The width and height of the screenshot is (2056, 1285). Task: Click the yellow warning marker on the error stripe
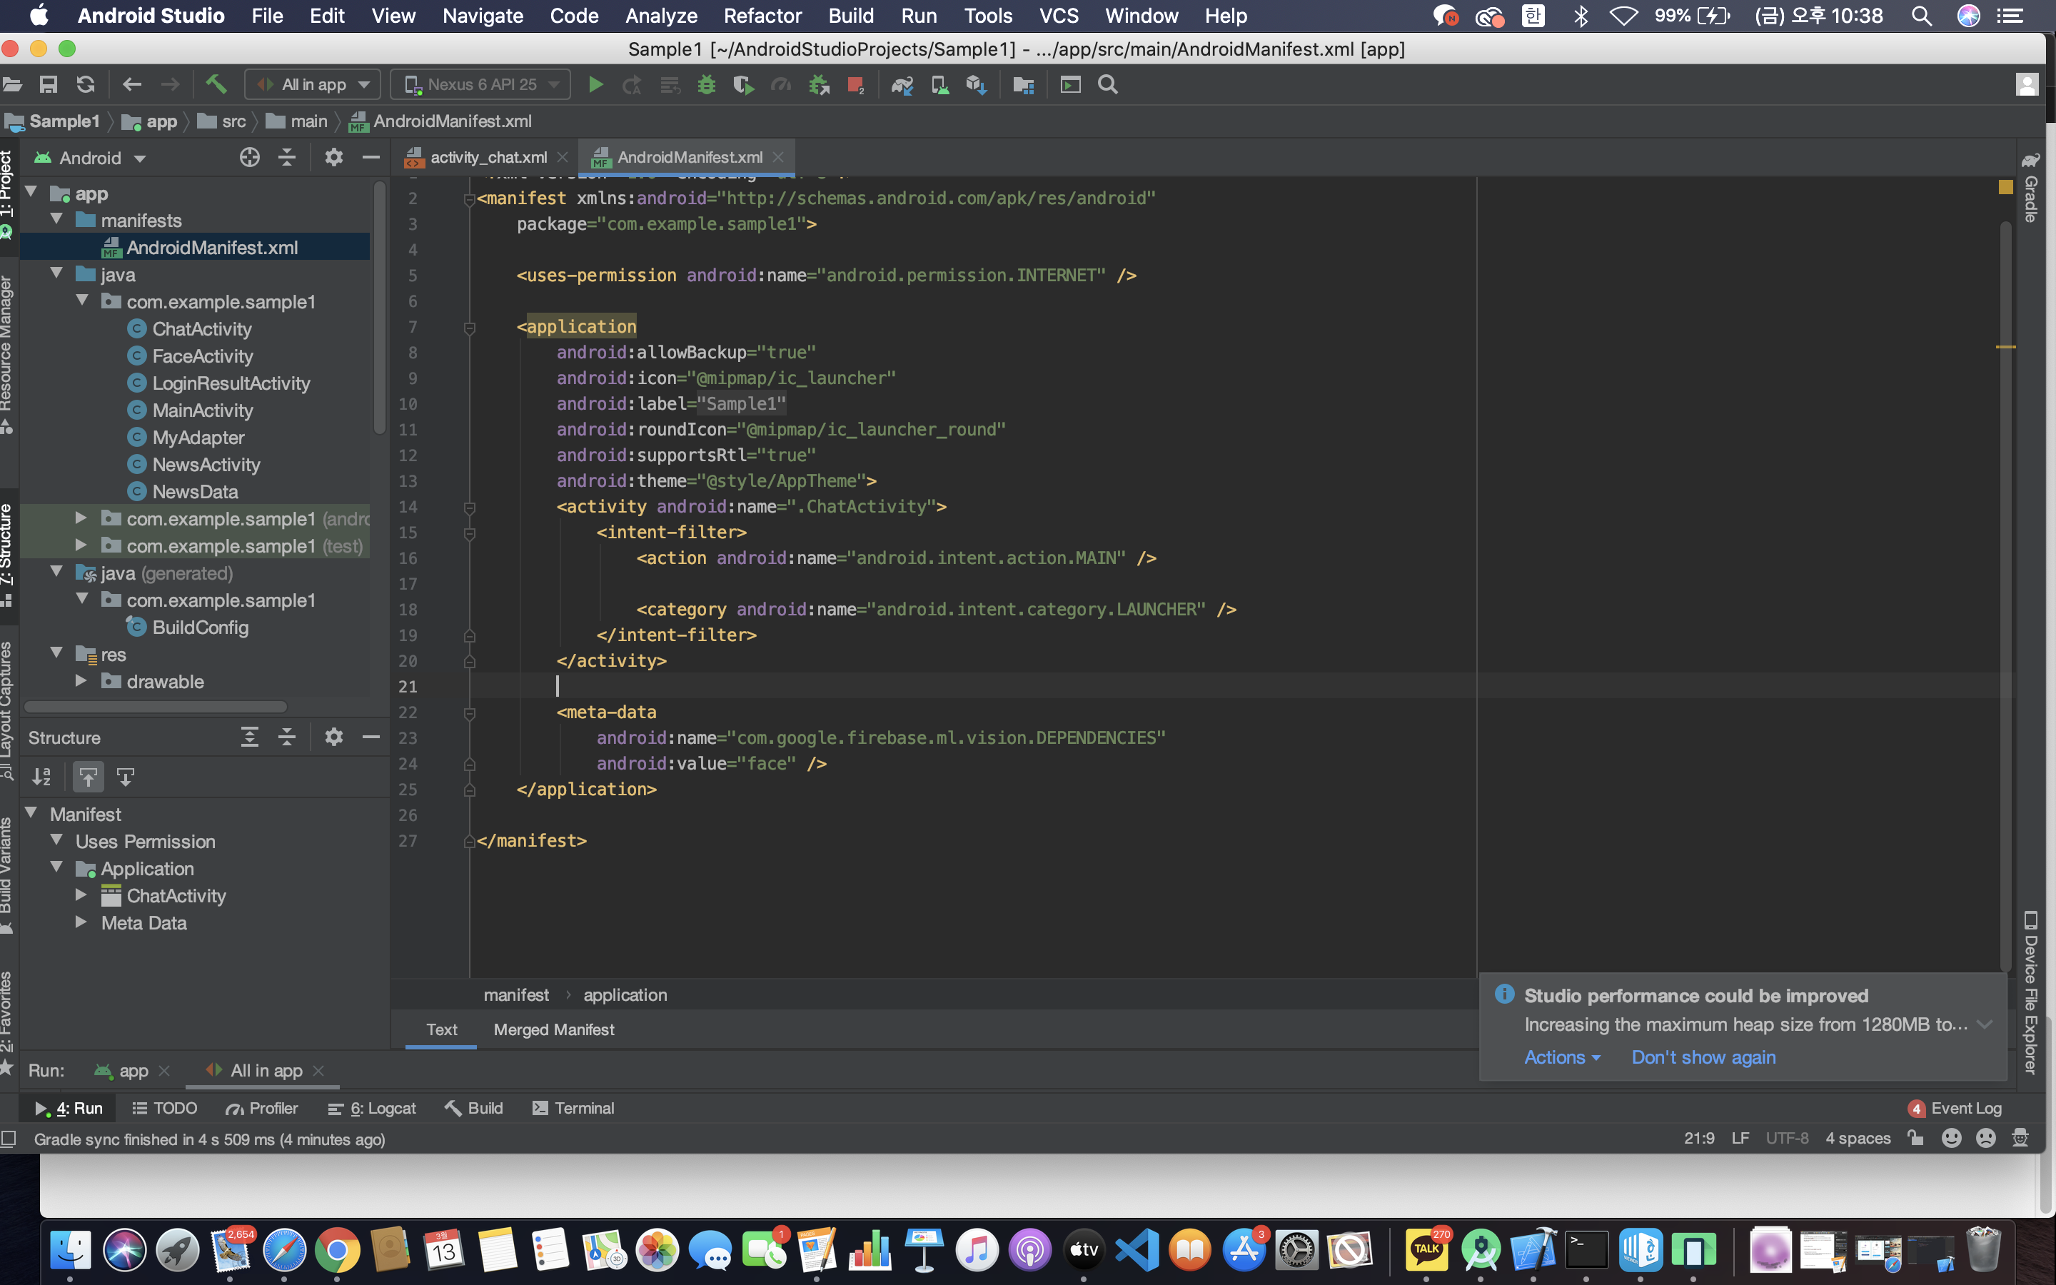pyautogui.click(x=2005, y=347)
